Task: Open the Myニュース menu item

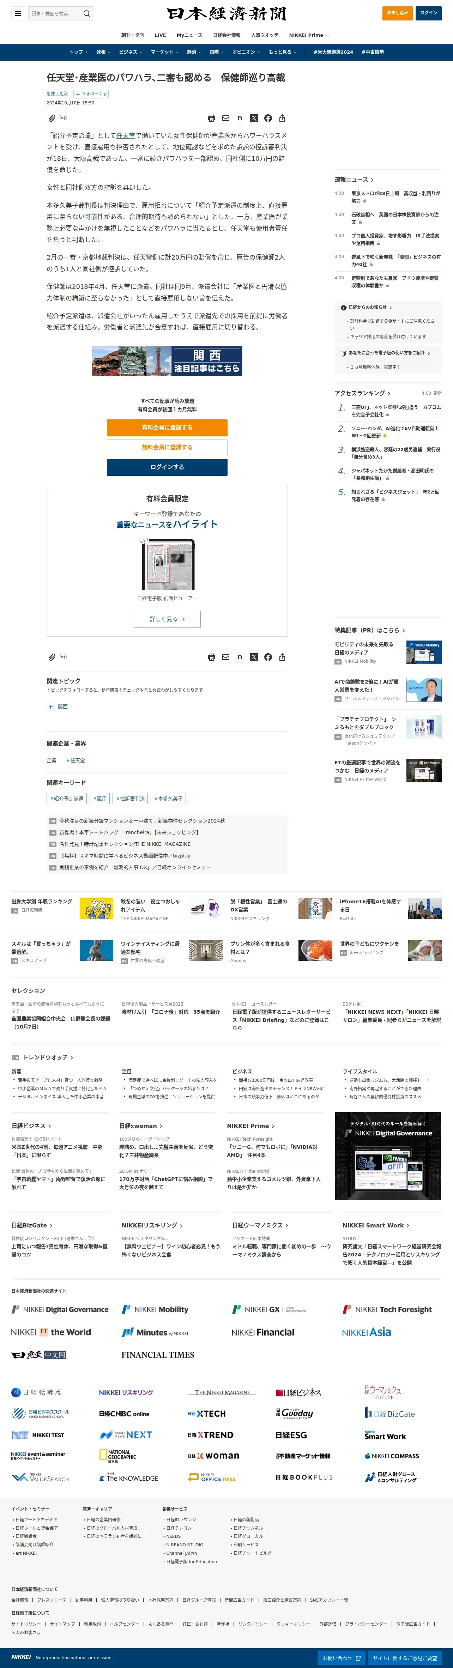Action: click(x=189, y=35)
